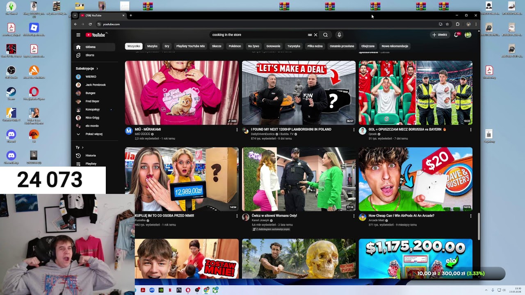Expand Pokaż więcej subscriptions
Screen dimensions: 525x295
click(x=94, y=134)
